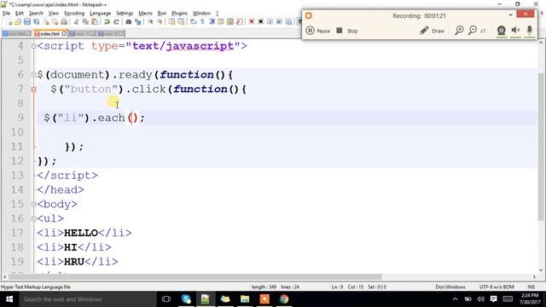
Task: Click the Replace toolbar icon
Action: pyautogui.click(x=138, y=22)
